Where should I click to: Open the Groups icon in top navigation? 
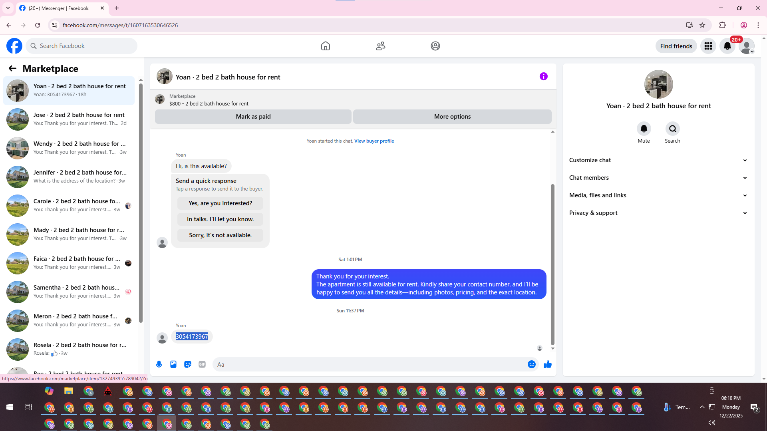coord(435,46)
